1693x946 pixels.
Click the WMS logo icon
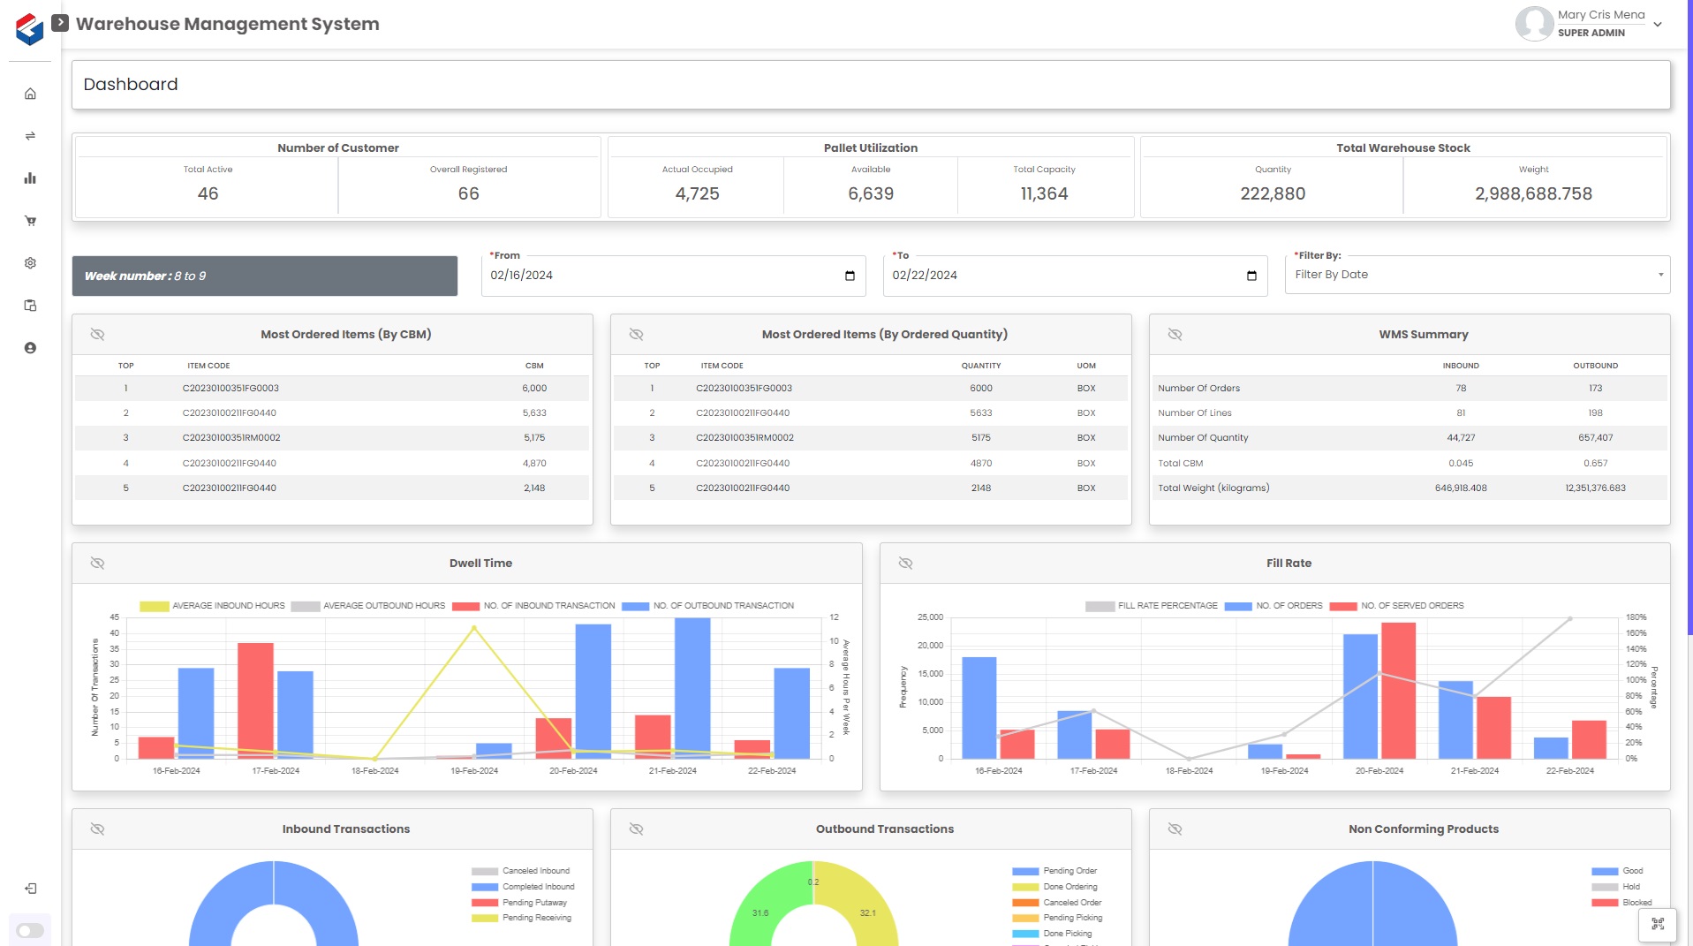[29, 28]
